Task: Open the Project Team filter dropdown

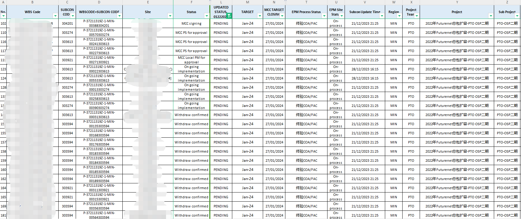Action: click(417, 16)
